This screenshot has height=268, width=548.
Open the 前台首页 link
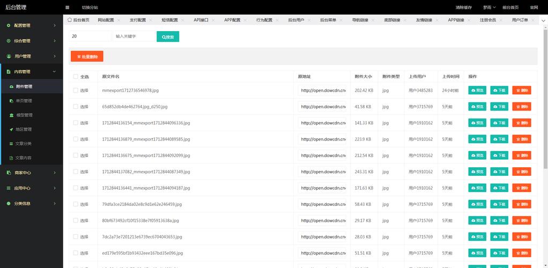(x=510, y=8)
